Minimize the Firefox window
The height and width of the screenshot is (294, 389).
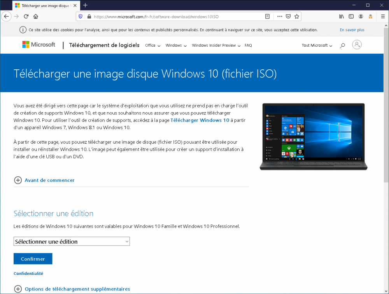tap(354, 5)
